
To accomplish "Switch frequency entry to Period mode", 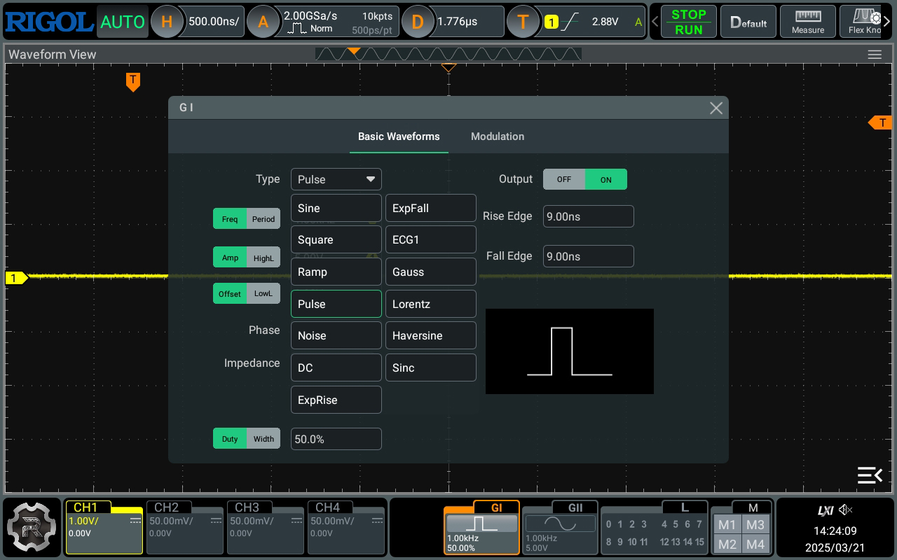I will pyautogui.click(x=263, y=218).
